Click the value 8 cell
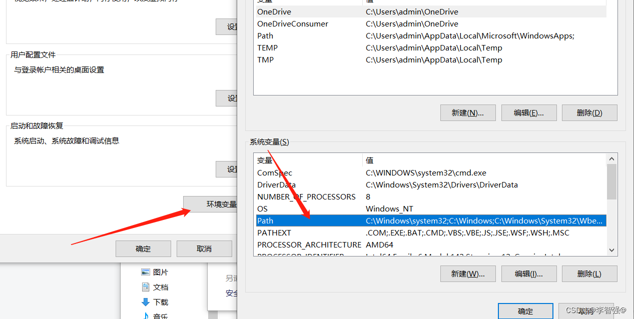634x319 pixels. (x=368, y=197)
